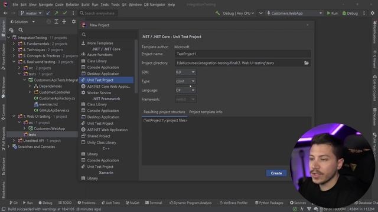Open the Language dropdown showing C#
Image resolution: width=378 pixels, height=212 pixels.
[x=185, y=90]
